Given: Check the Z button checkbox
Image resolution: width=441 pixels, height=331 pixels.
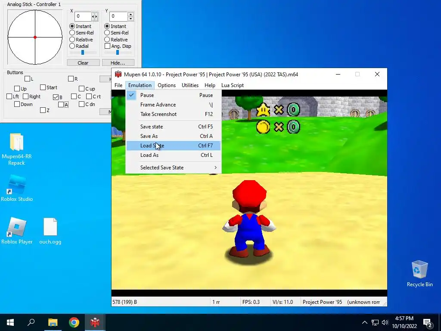Looking at the screenshot, I should 43,110.
